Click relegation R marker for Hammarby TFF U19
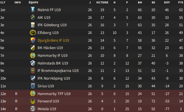 pyautogui.click(x=16, y=94)
